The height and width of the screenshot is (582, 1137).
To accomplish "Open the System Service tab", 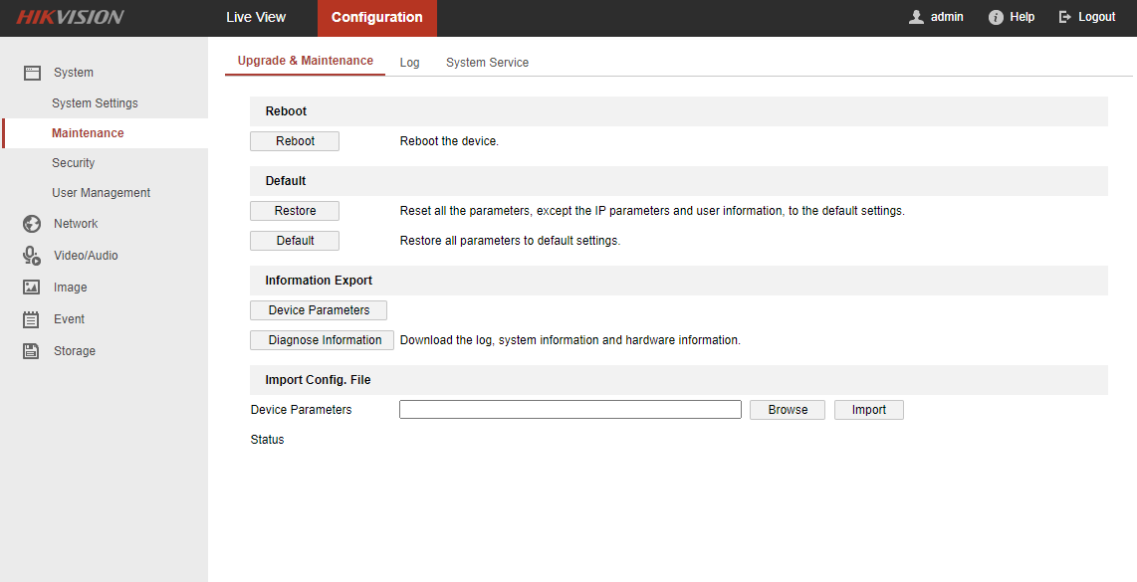I will [487, 63].
